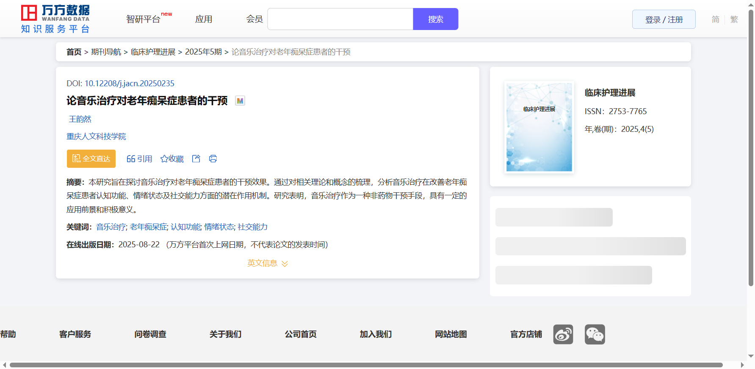Click the text ISSN: 2753-7765
Image resolution: width=755 pixels, height=369 pixels.
[616, 112]
